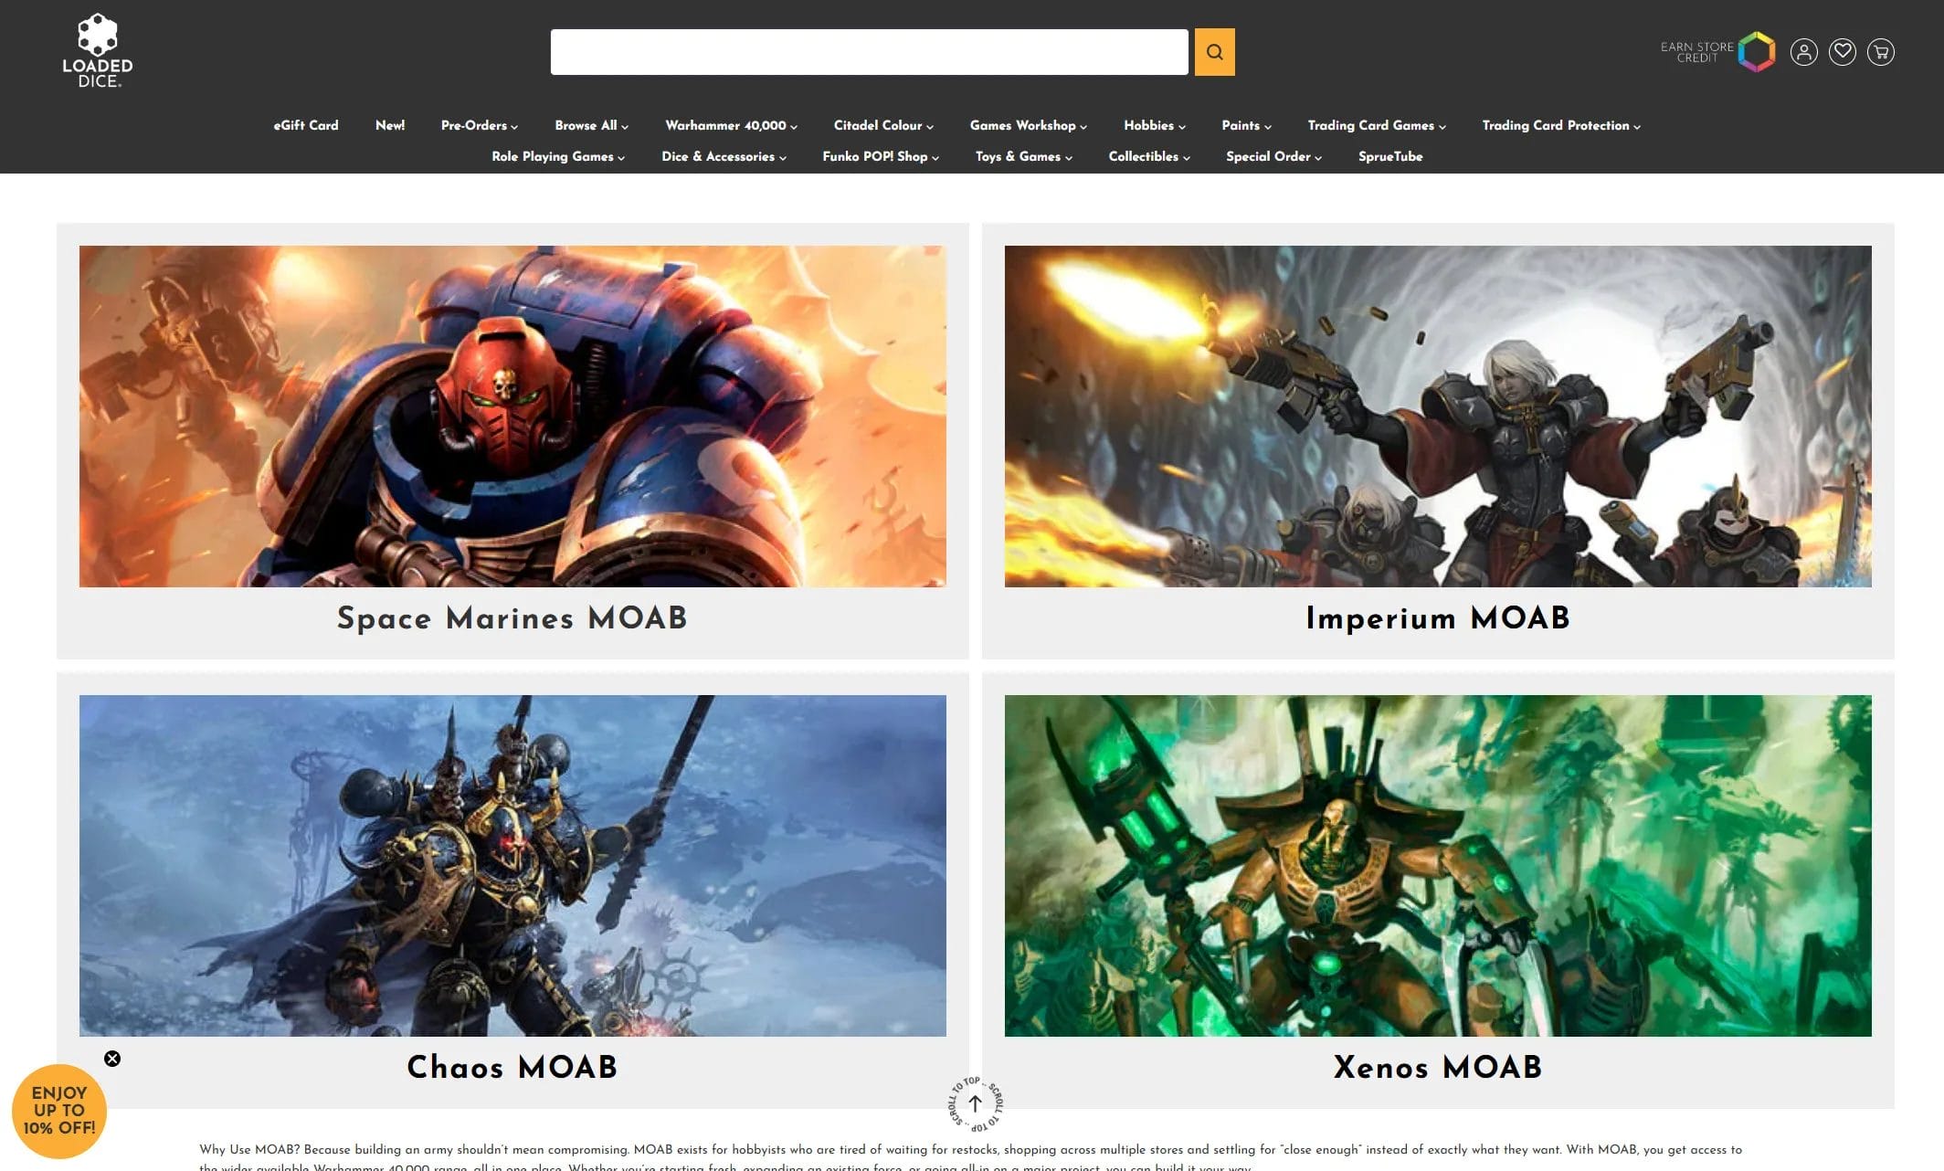The width and height of the screenshot is (1944, 1171).
Task: Click the Imperium MOAB artwork image
Action: click(x=1437, y=417)
